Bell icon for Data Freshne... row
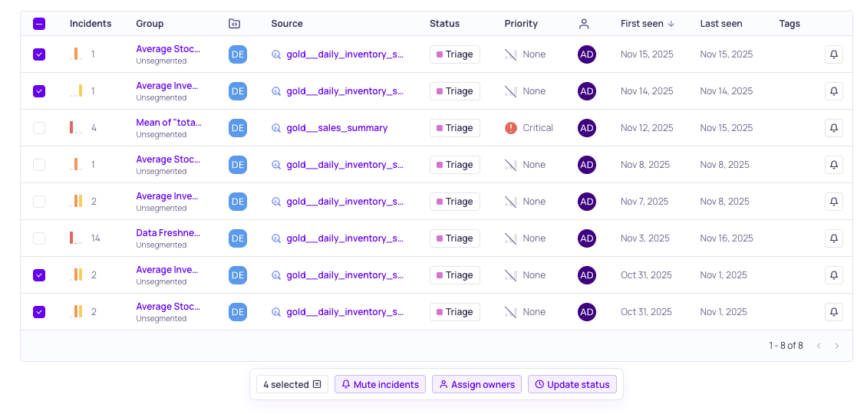The width and height of the screenshot is (867, 414). point(834,238)
